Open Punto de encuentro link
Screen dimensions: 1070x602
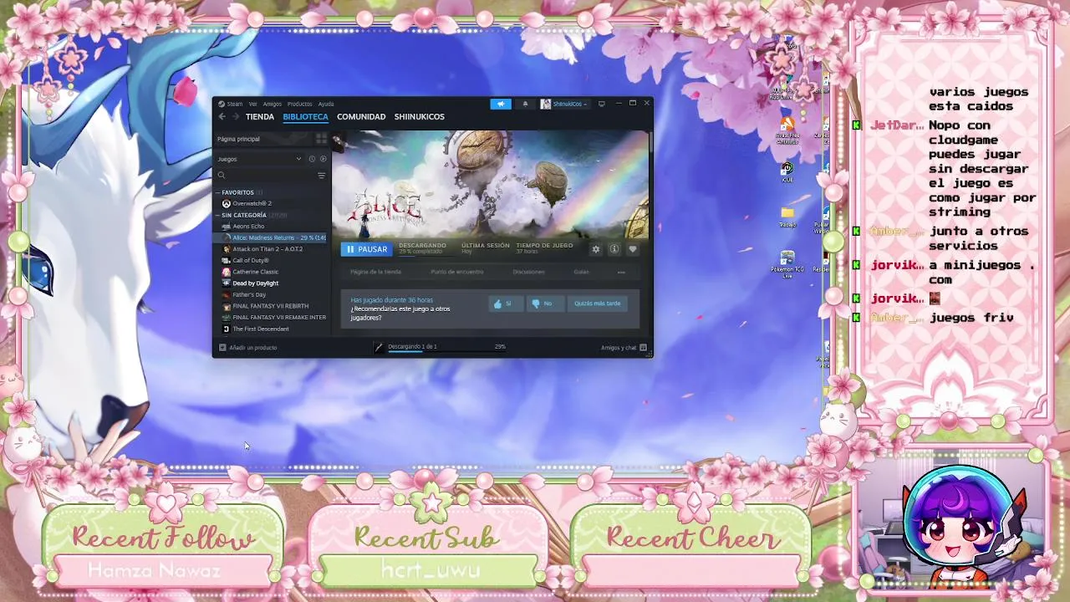click(x=457, y=272)
